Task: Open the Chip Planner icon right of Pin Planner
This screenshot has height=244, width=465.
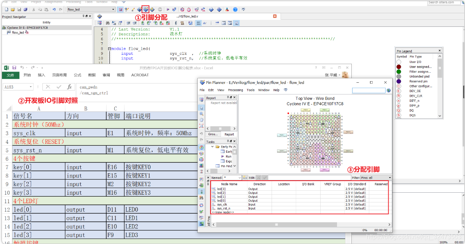Action: point(152,9)
